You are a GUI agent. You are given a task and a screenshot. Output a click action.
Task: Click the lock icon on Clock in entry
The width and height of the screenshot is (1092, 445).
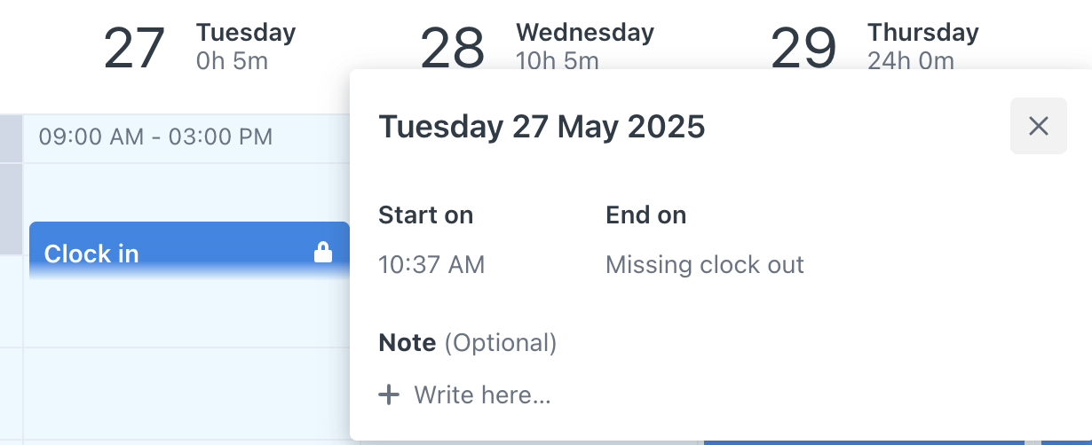(x=323, y=254)
